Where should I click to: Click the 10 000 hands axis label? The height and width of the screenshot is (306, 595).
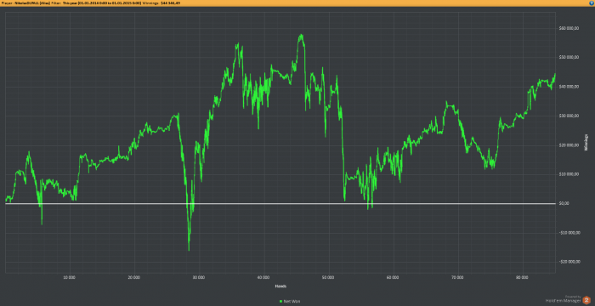(x=70, y=277)
